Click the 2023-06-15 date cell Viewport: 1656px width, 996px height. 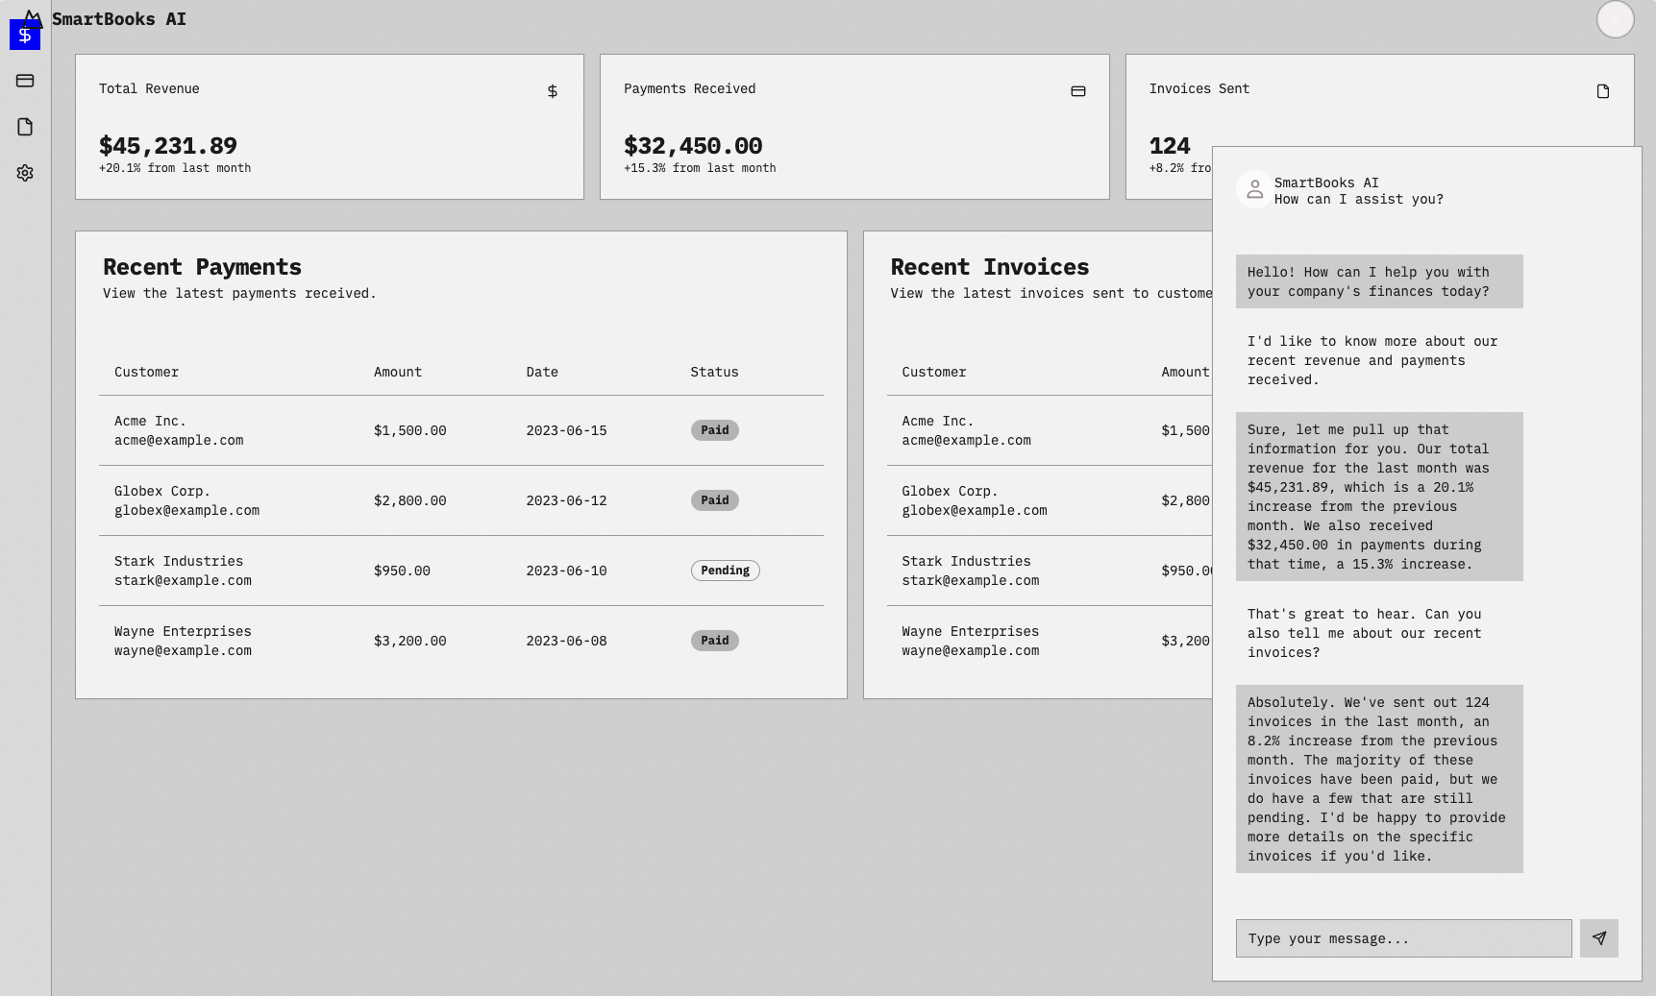[x=566, y=430]
